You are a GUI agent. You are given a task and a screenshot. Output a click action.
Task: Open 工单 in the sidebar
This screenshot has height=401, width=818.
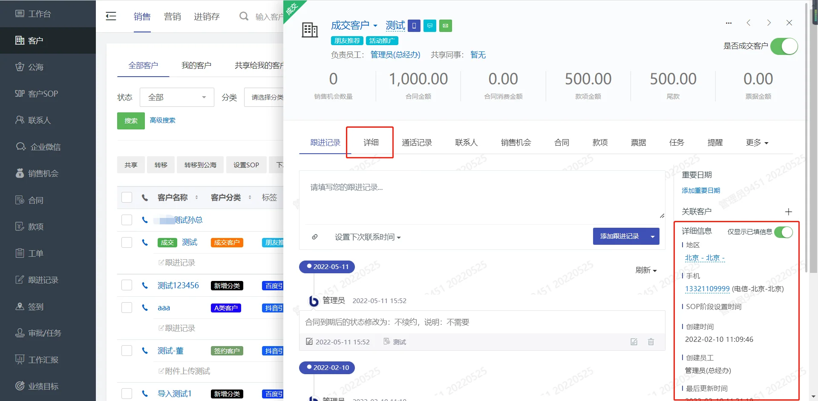click(48, 253)
